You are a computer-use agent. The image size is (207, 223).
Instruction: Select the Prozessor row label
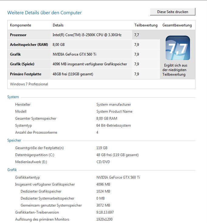[18, 35]
